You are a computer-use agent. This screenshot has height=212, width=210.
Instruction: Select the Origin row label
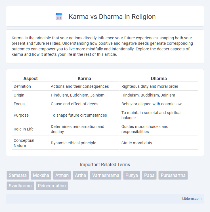tap(19, 95)
